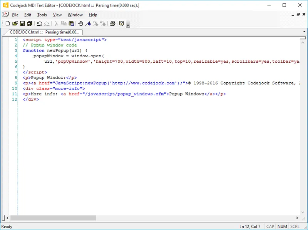Screen dimensions: 308x230
Task: Undo the last edit
Action: [x=40, y=23]
